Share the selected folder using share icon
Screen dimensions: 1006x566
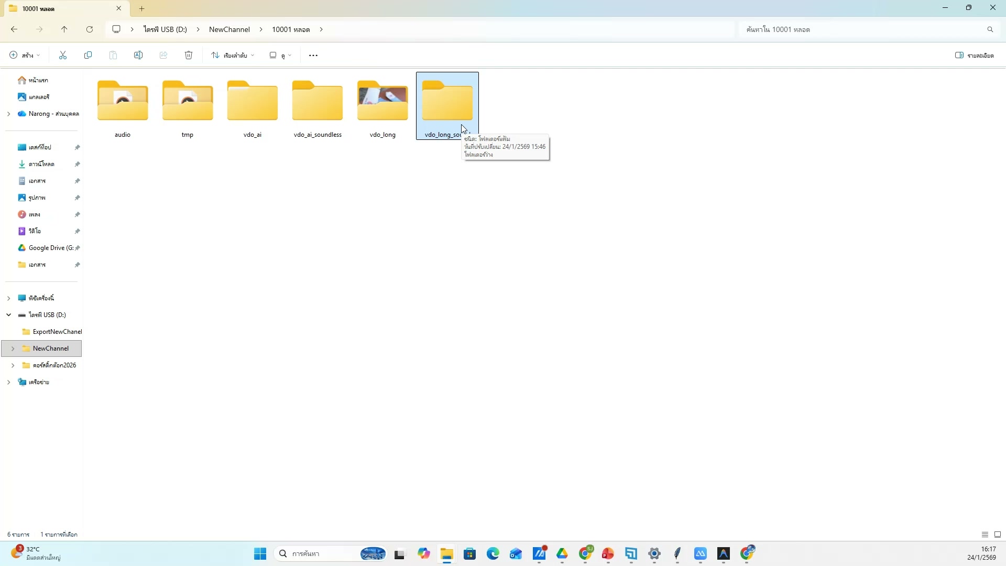point(163,55)
